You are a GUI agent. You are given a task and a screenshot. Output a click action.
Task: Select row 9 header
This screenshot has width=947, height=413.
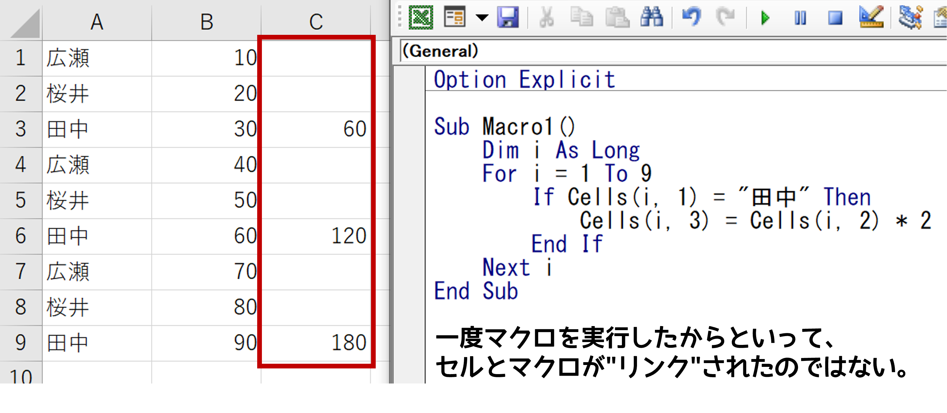(21, 343)
